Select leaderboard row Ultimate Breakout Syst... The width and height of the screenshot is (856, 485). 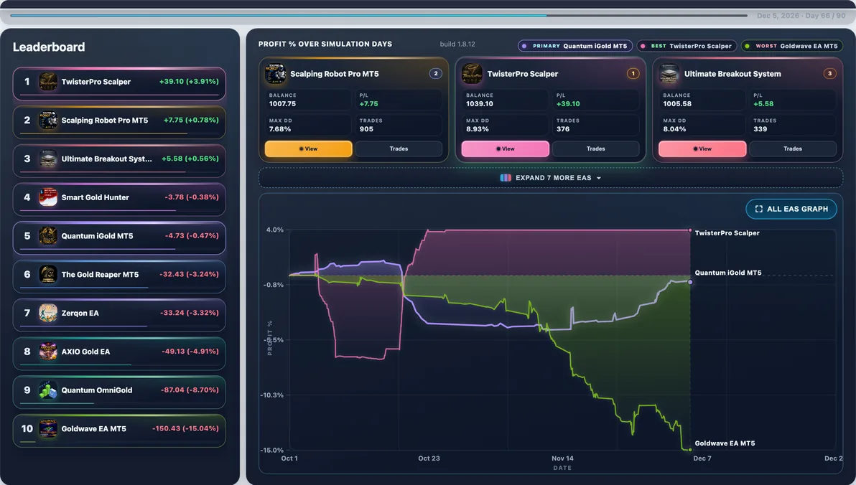[x=119, y=161]
